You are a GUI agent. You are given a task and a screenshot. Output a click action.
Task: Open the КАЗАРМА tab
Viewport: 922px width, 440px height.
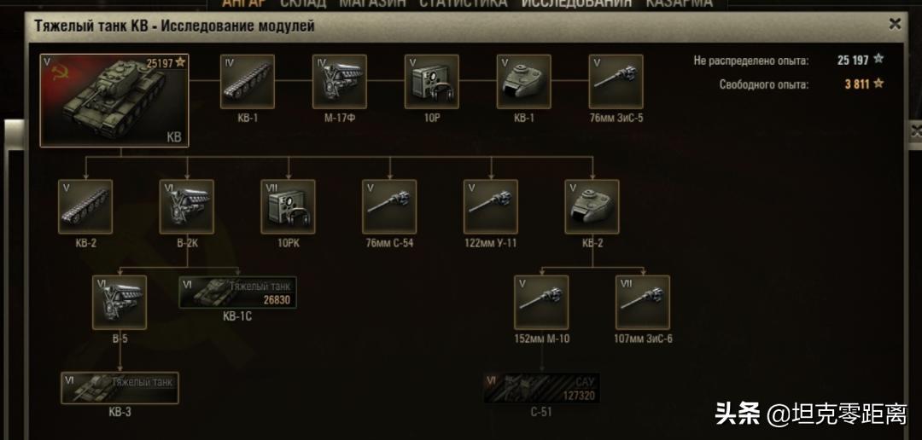[x=680, y=3]
